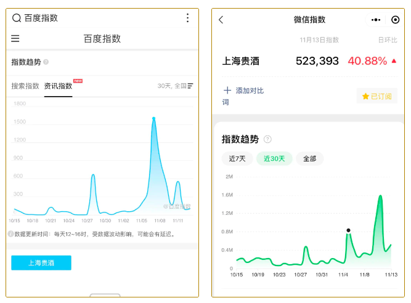Click the bottom drag handle in Baidu panel
The width and height of the screenshot is (411, 303).
(x=105, y=295)
